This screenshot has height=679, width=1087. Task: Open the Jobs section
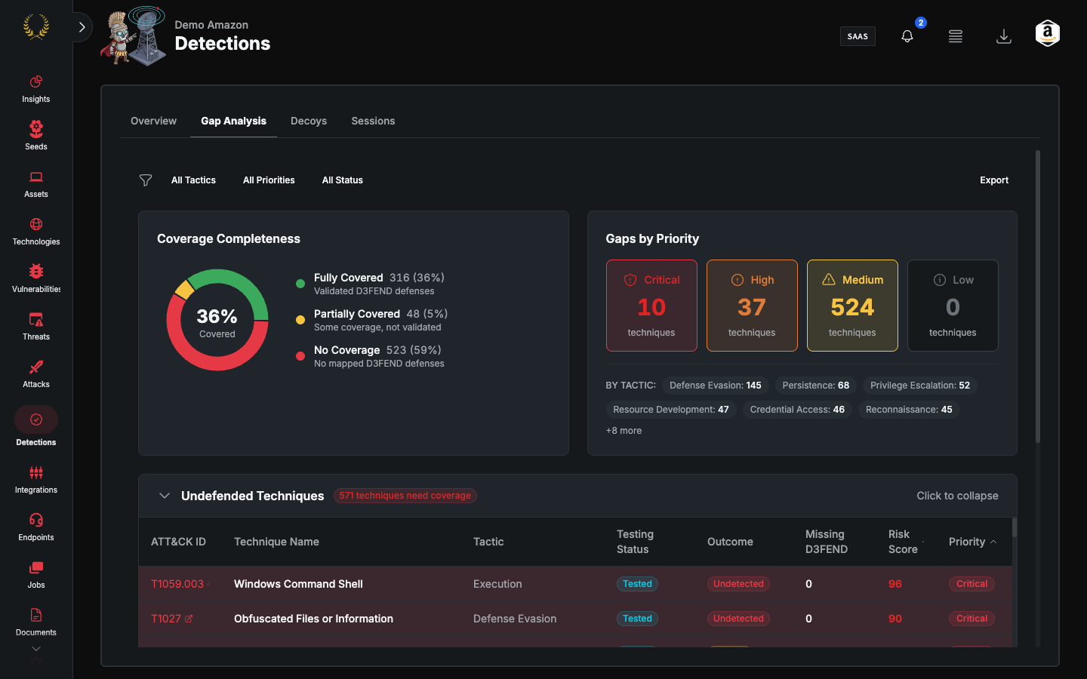point(35,574)
